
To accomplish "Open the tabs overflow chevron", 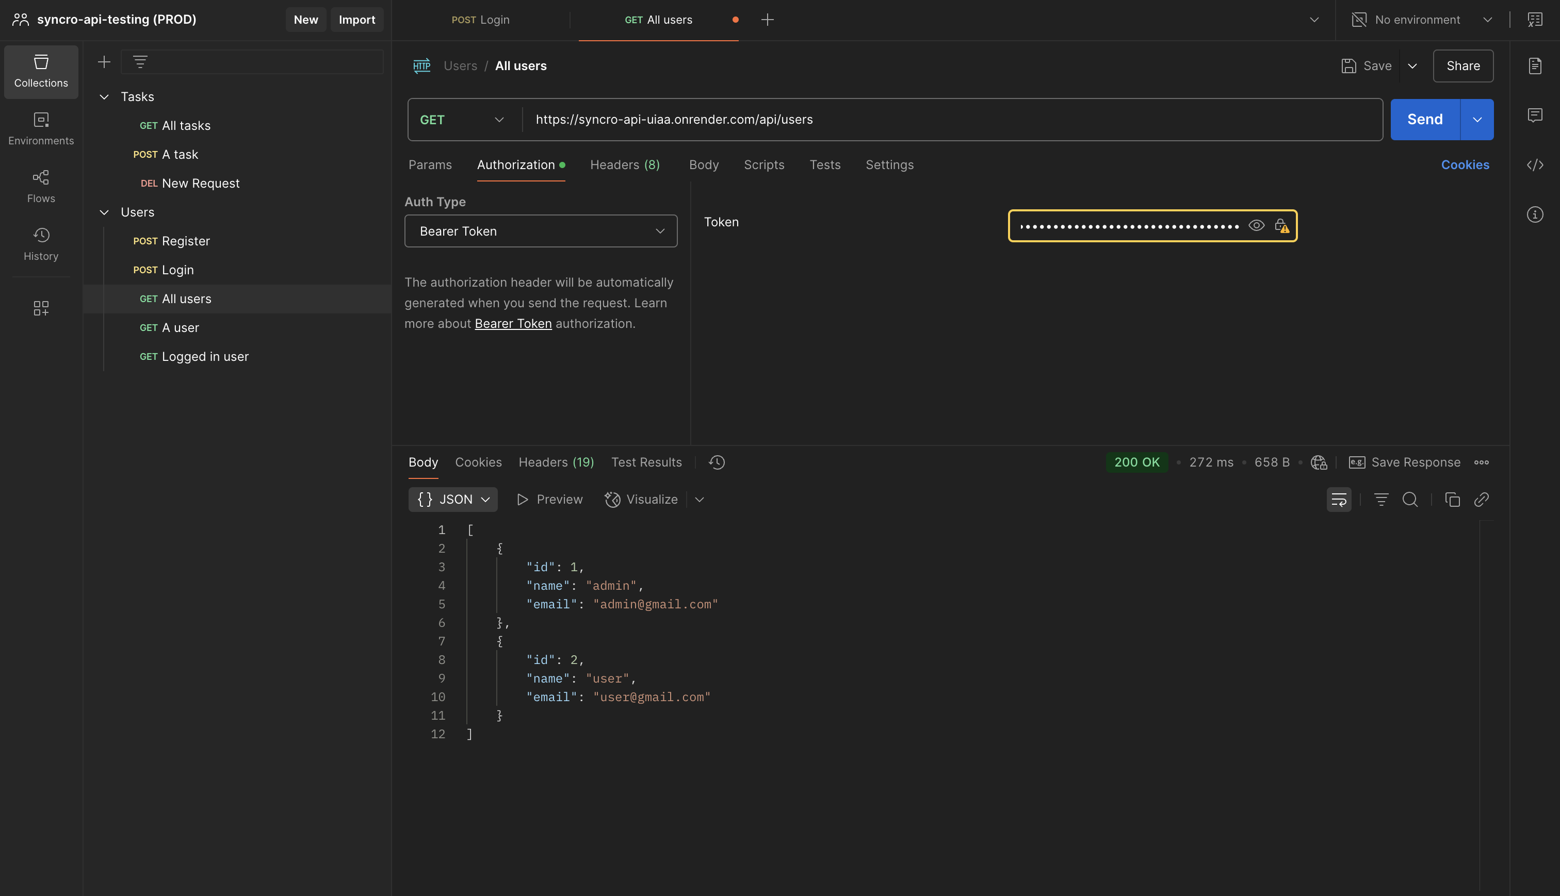I will (1314, 20).
